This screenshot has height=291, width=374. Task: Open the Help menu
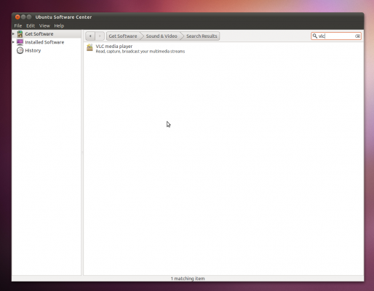pos(59,25)
